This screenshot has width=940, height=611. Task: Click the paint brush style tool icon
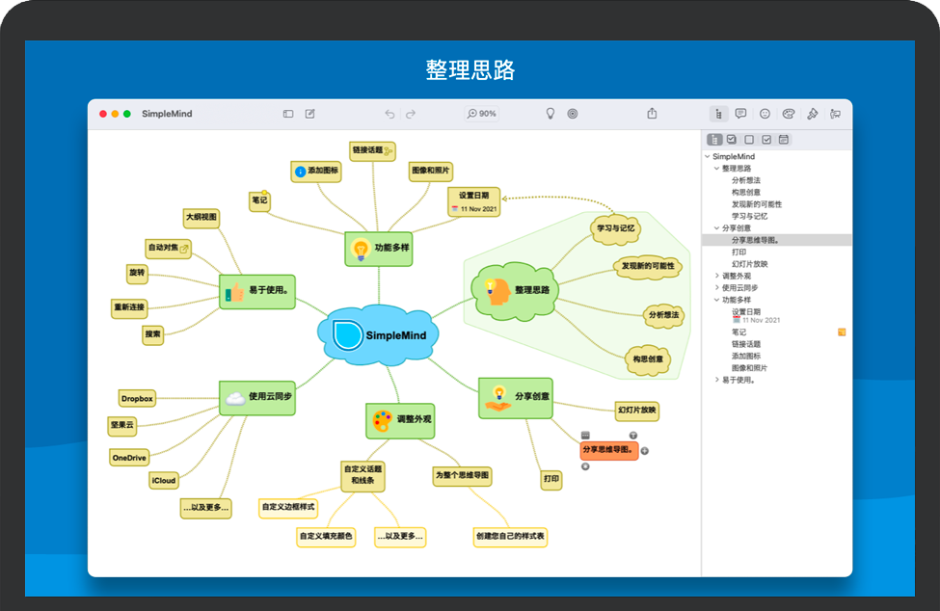point(813,114)
